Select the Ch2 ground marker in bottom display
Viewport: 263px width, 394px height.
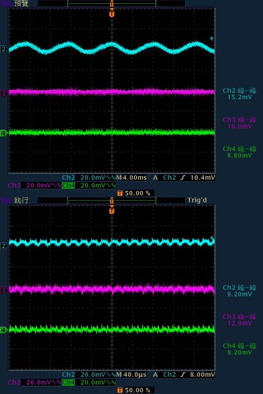[3, 246]
